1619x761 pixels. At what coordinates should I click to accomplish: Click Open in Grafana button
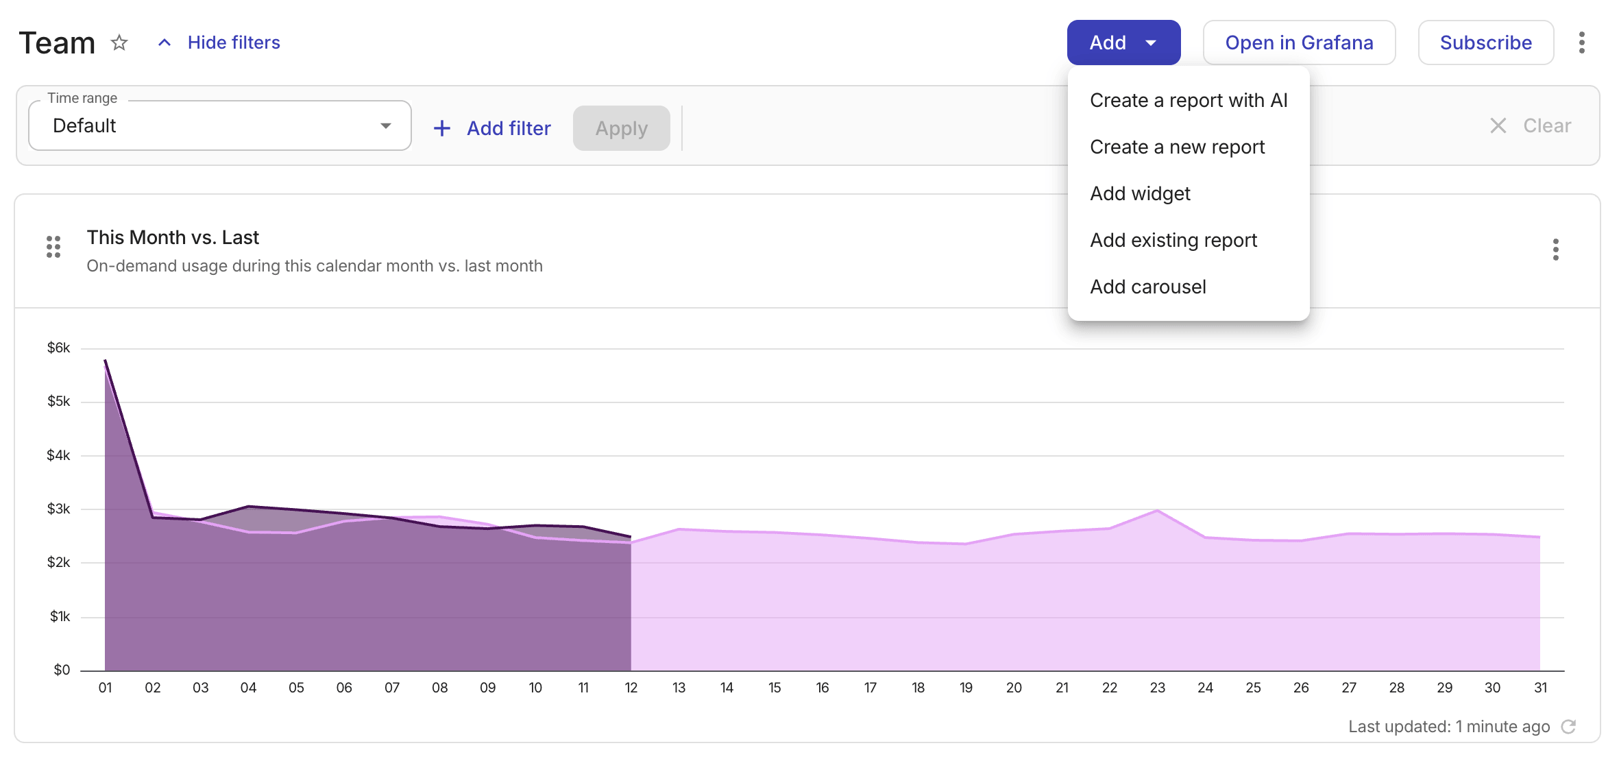pyautogui.click(x=1299, y=43)
